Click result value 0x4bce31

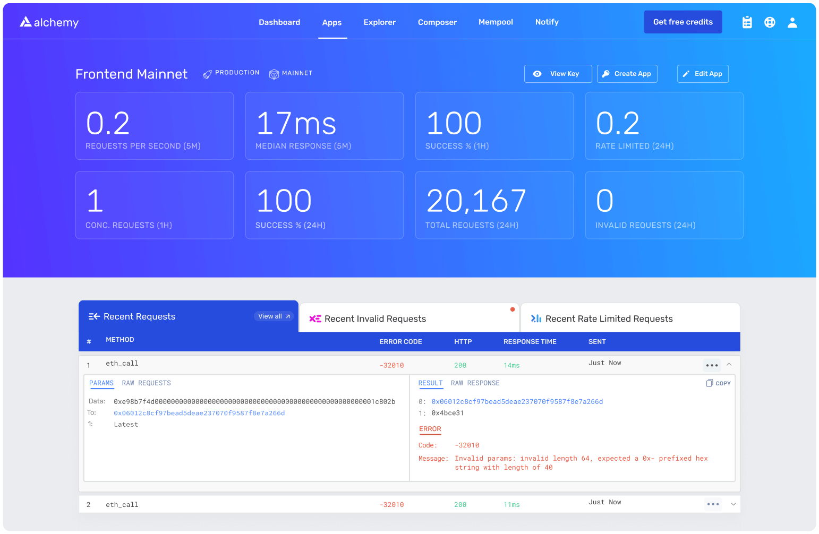coord(447,413)
